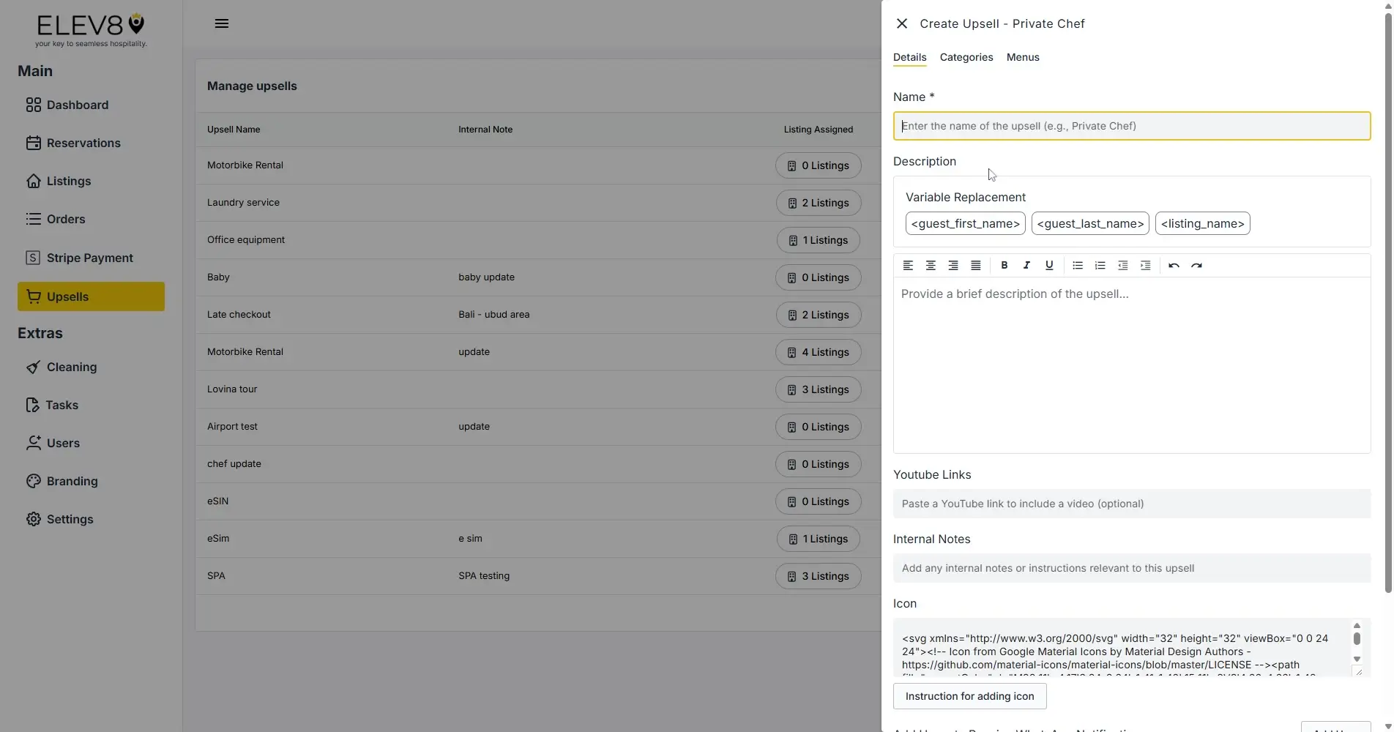Increase the text indent in the editor
The height and width of the screenshot is (732, 1394).
click(x=1145, y=265)
